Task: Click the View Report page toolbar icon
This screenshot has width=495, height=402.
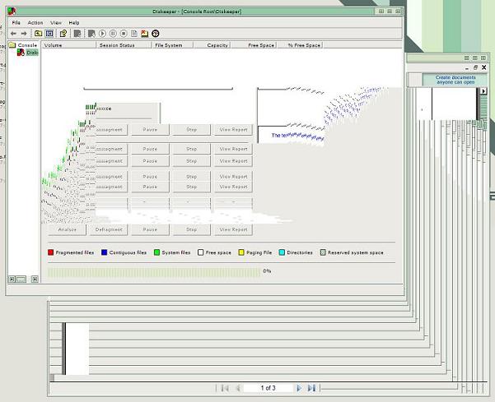Action: coord(134,34)
